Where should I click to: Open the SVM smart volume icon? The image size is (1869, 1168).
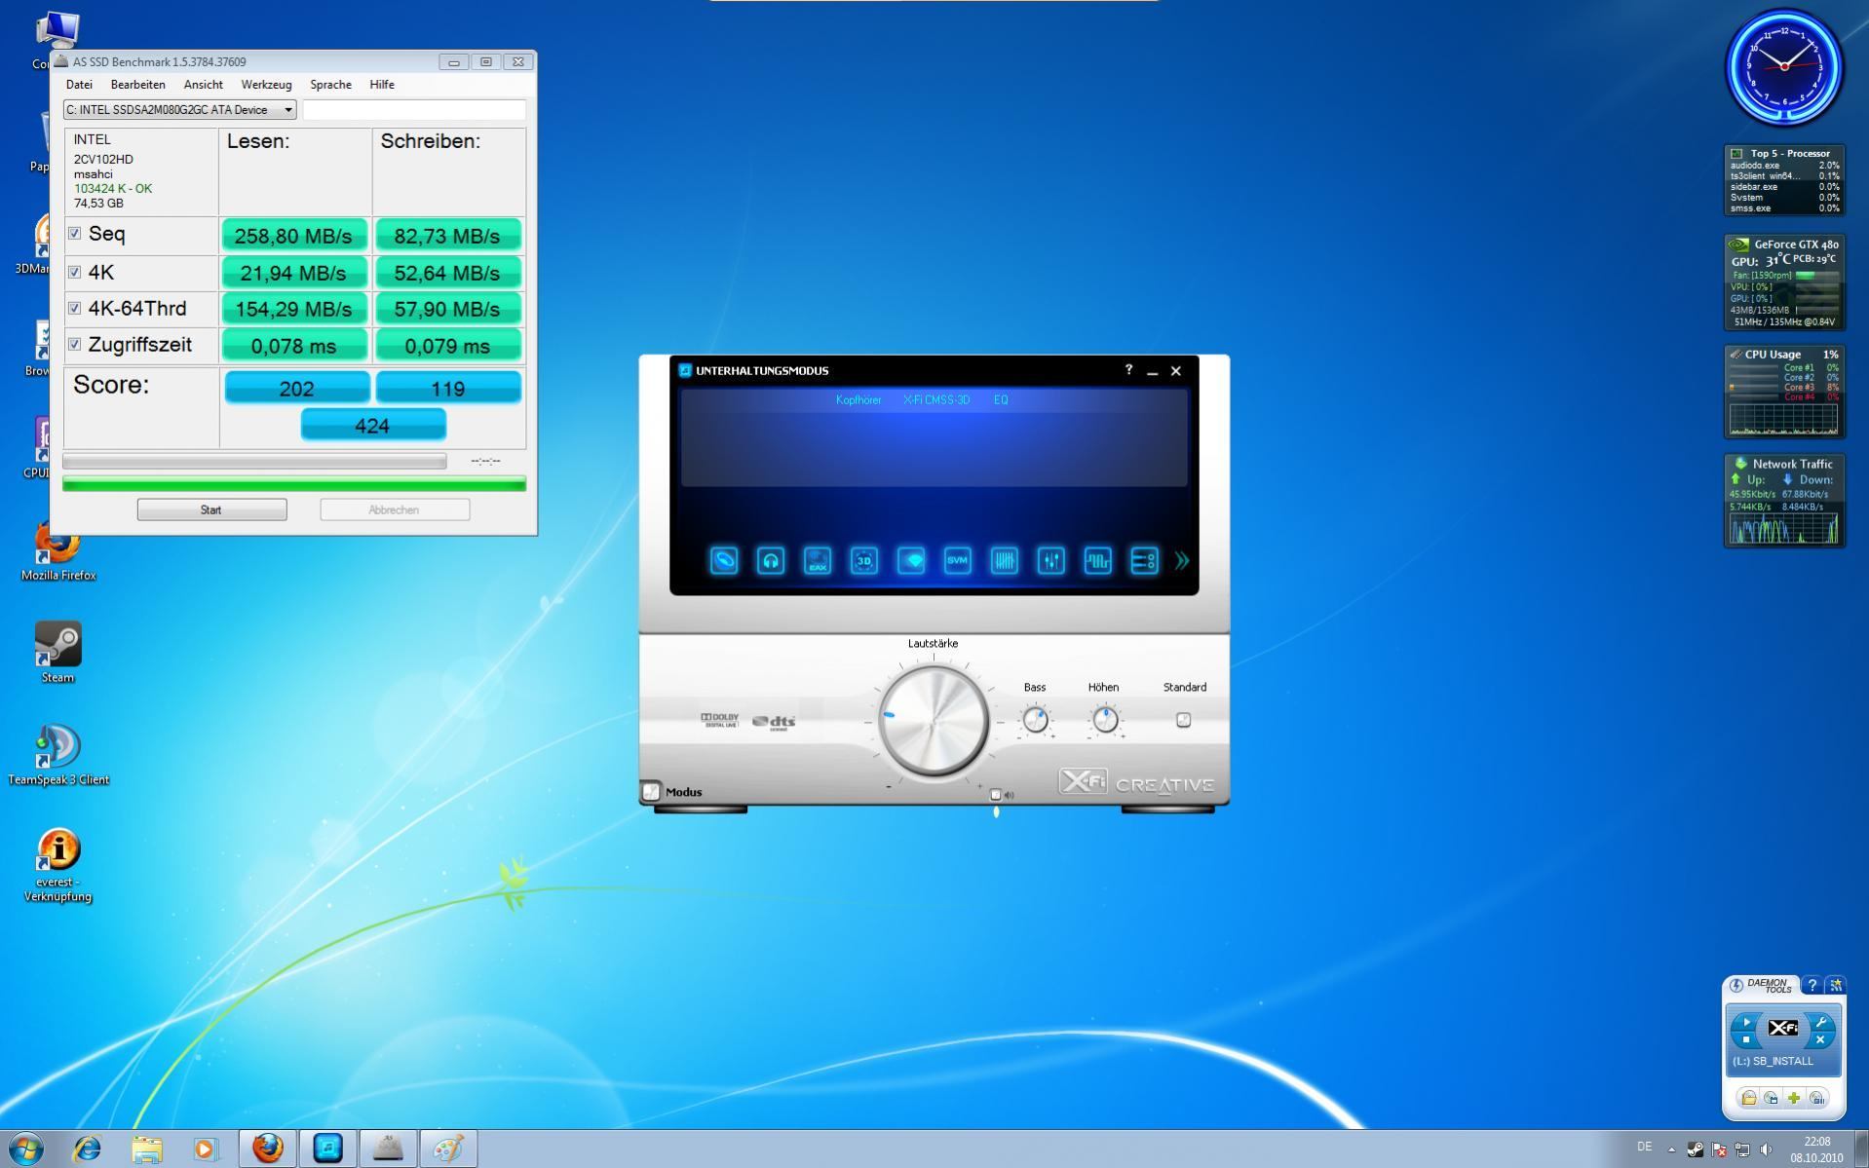pos(958,560)
